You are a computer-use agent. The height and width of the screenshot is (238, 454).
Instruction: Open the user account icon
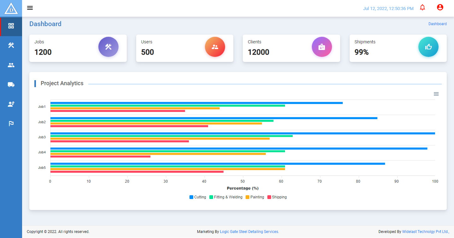[x=440, y=7]
